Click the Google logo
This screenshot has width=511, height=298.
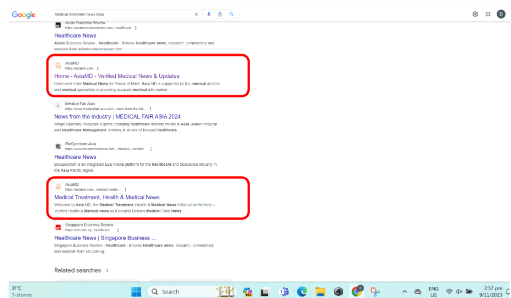[23, 14]
